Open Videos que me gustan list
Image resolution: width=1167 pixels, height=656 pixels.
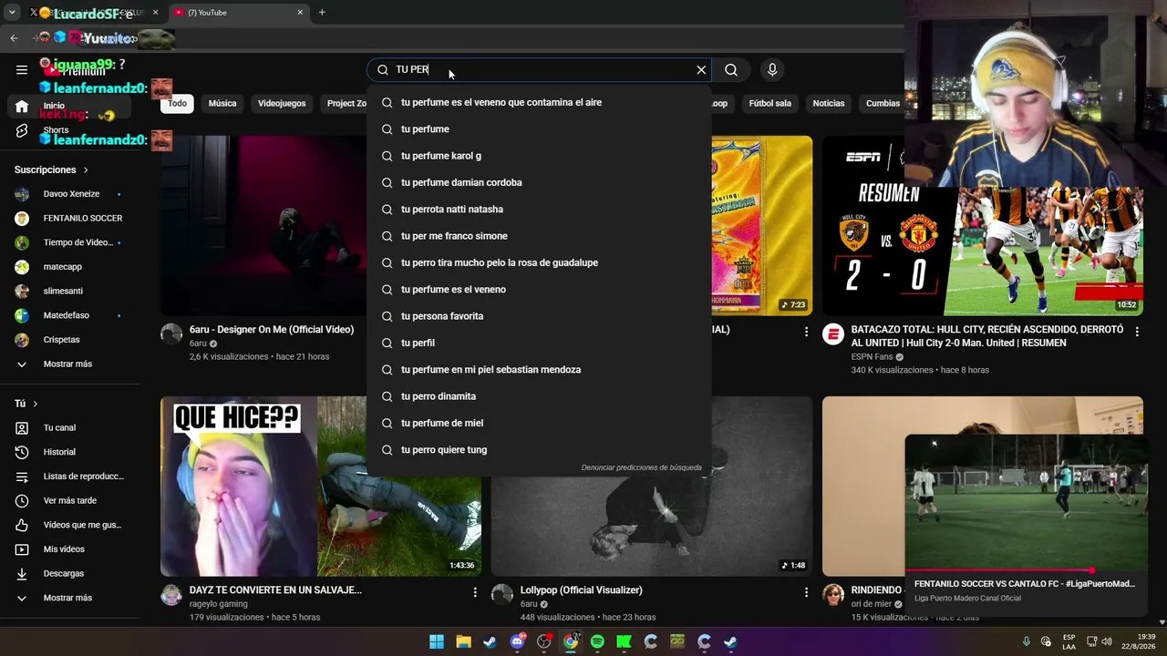pos(70,525)
